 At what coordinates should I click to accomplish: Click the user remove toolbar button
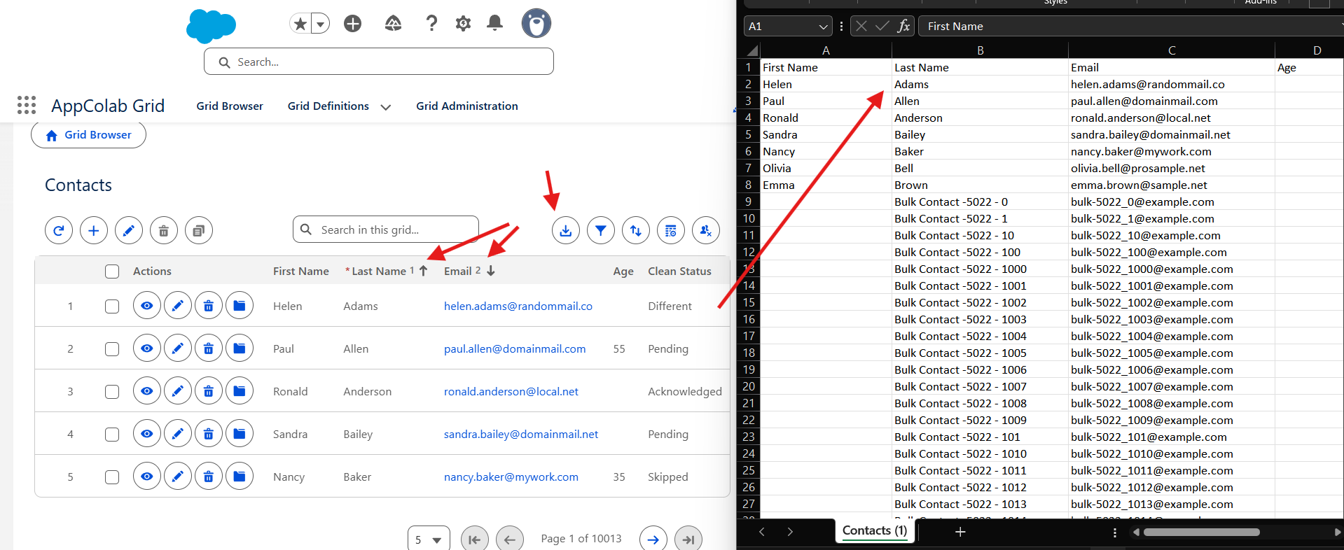coord(706,230)
